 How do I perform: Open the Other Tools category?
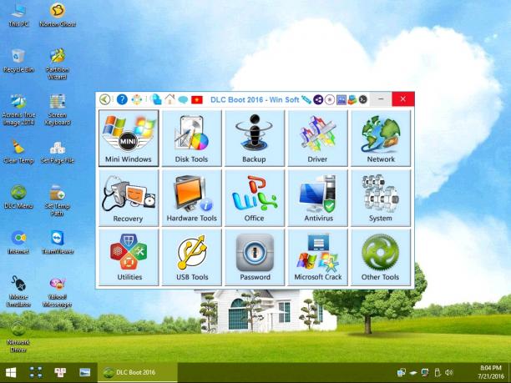click(380, 257)
